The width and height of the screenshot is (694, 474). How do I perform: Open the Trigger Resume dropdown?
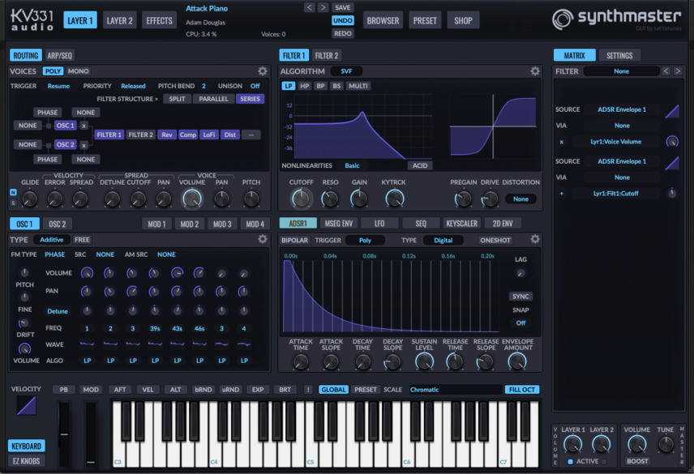point(58,86)
